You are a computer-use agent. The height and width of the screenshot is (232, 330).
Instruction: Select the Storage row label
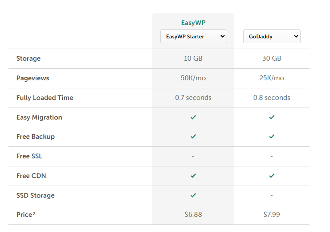pos(29,58)
